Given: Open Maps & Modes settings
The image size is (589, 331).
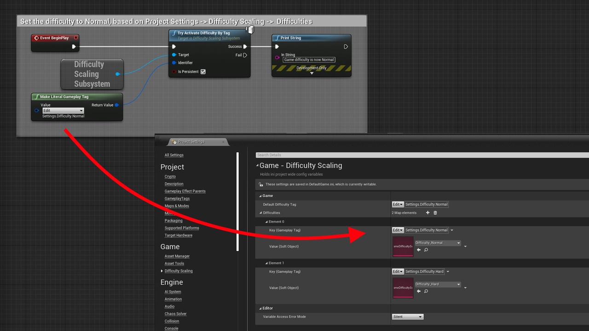Looking at the screenshot, I should [x=177, y=206].
